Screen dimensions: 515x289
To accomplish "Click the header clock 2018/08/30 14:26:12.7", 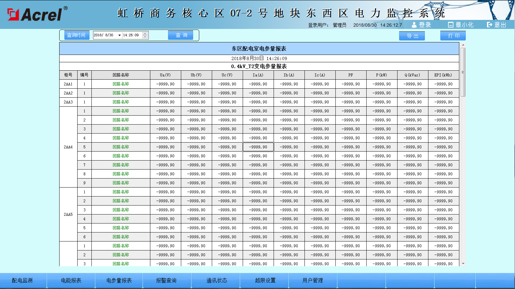I will click(x=378, y=25).
